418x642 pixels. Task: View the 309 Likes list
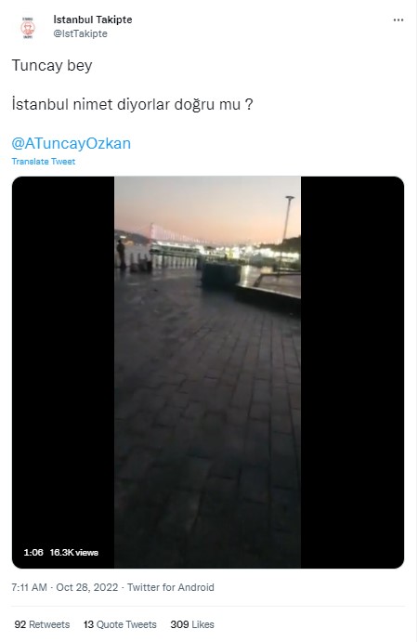click(x=192, y=624)
